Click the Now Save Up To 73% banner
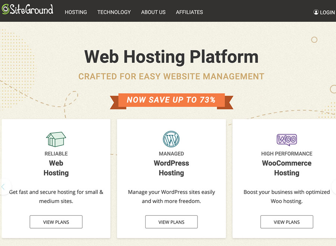Viewport: 336px width, 246px height. tap(171, 101)
